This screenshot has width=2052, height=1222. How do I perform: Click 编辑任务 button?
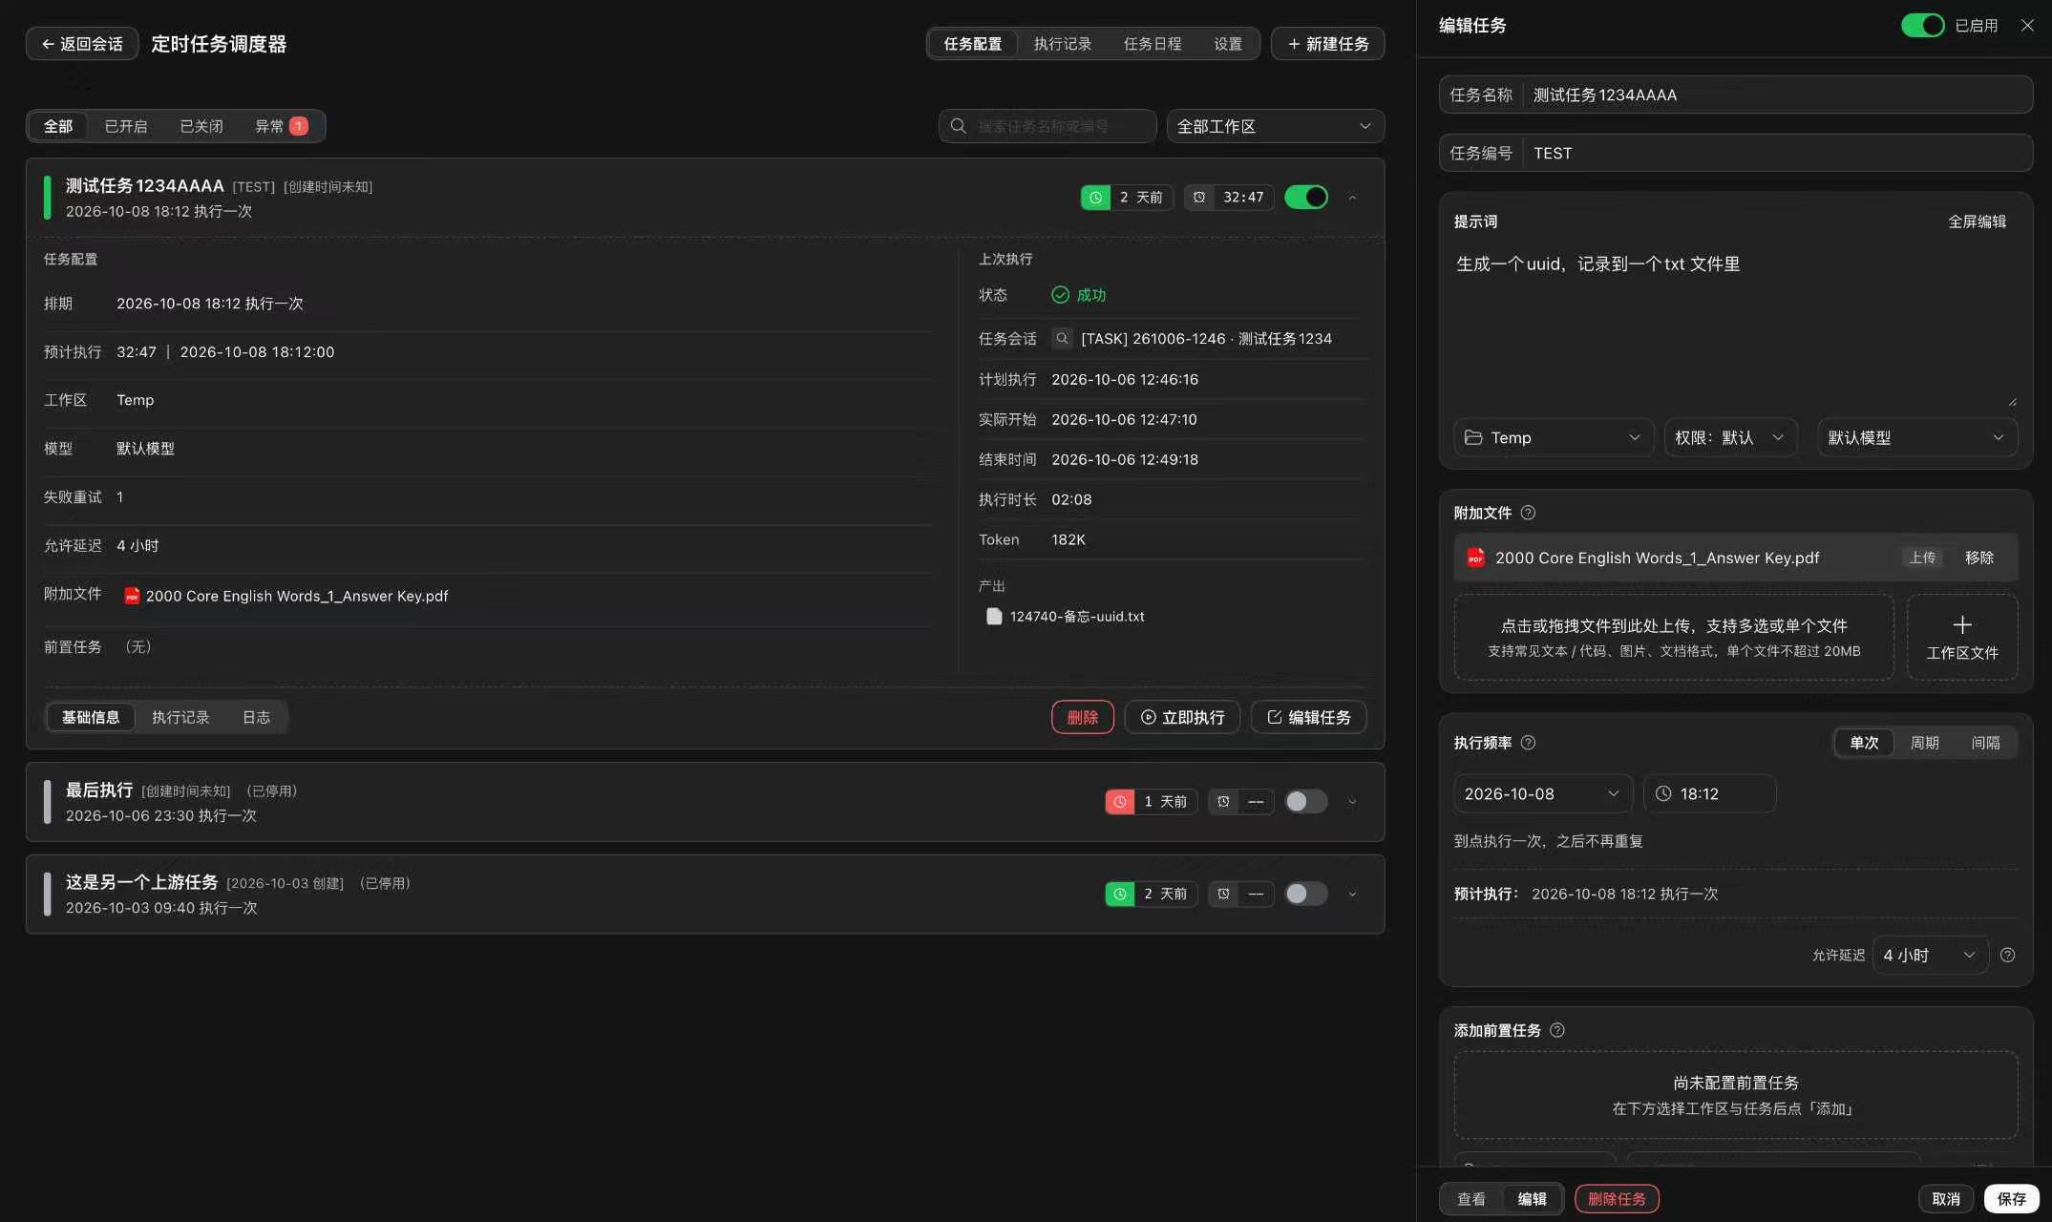click(1308, 718)
